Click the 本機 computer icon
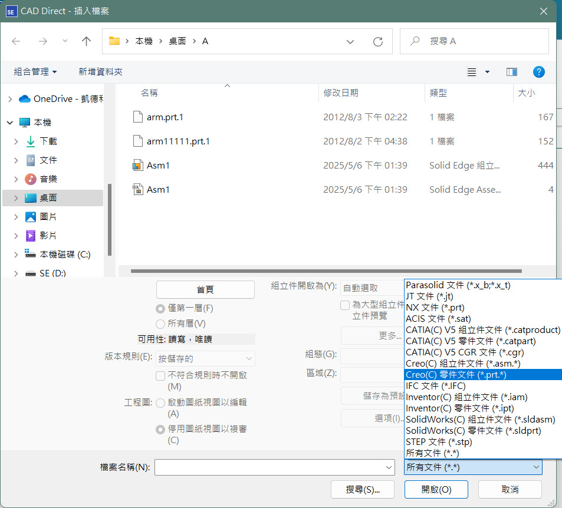 click(x=25, y=123)
